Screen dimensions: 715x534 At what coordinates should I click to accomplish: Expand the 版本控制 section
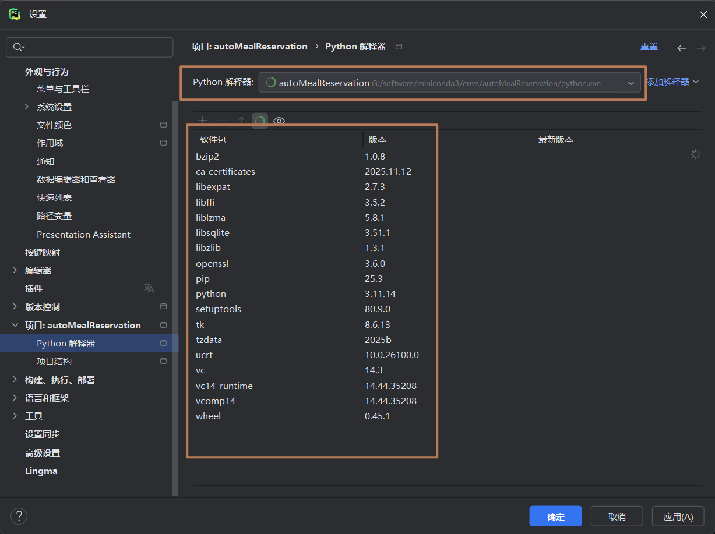tap(15, 307)
